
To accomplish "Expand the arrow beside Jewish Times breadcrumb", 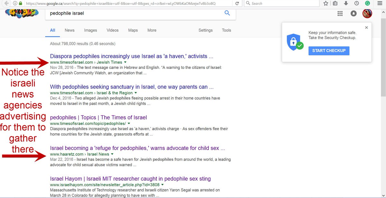I will pos(125,62).
